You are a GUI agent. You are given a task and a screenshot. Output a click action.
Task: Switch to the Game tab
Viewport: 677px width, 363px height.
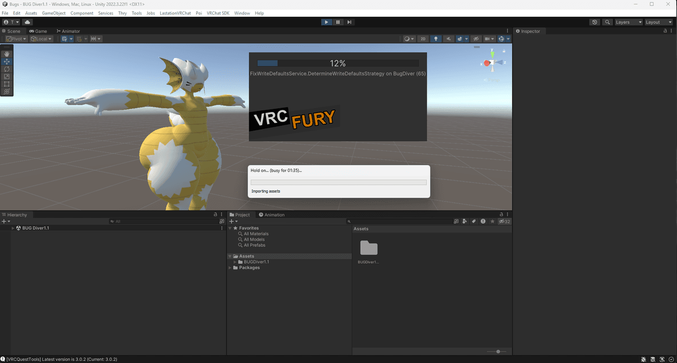[38, 31]
